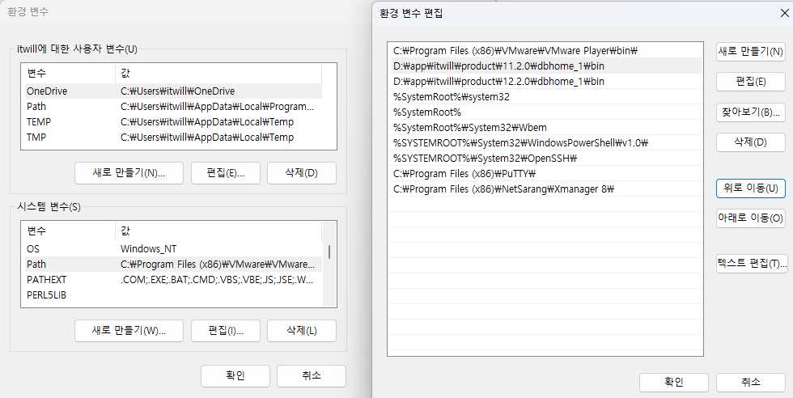Click C:\Users\itwill\OneDrive value cell
The width and height of the screenshot is (793, 398).
point(177,91)
